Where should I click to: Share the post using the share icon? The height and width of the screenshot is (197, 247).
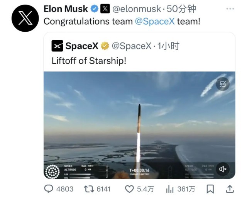pyautogui.click(x=230, y=189)
